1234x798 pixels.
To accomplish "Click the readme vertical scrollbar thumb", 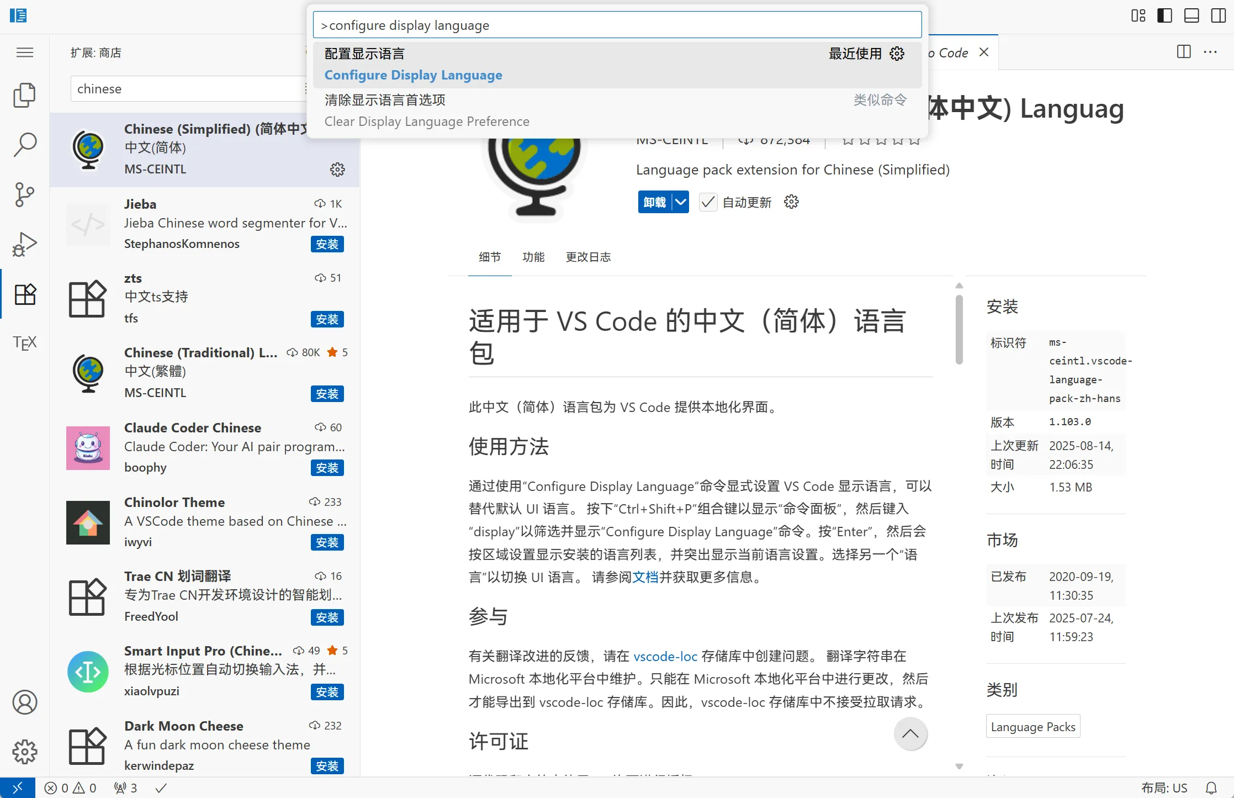I will pyautogui.click(x=960, y=329).
